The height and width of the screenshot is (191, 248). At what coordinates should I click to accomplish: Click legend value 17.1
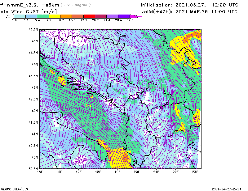tap(84, 20)
